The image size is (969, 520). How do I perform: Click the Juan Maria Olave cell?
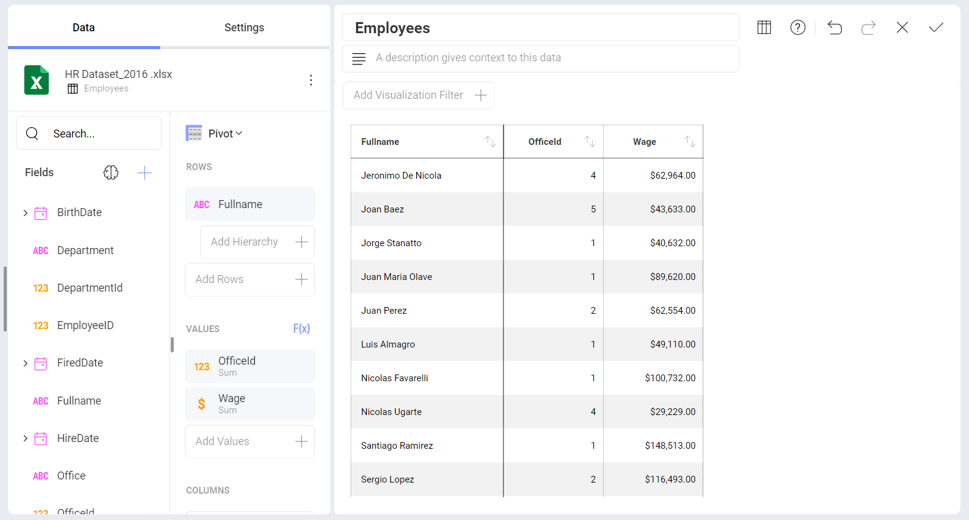click(427, 277)
